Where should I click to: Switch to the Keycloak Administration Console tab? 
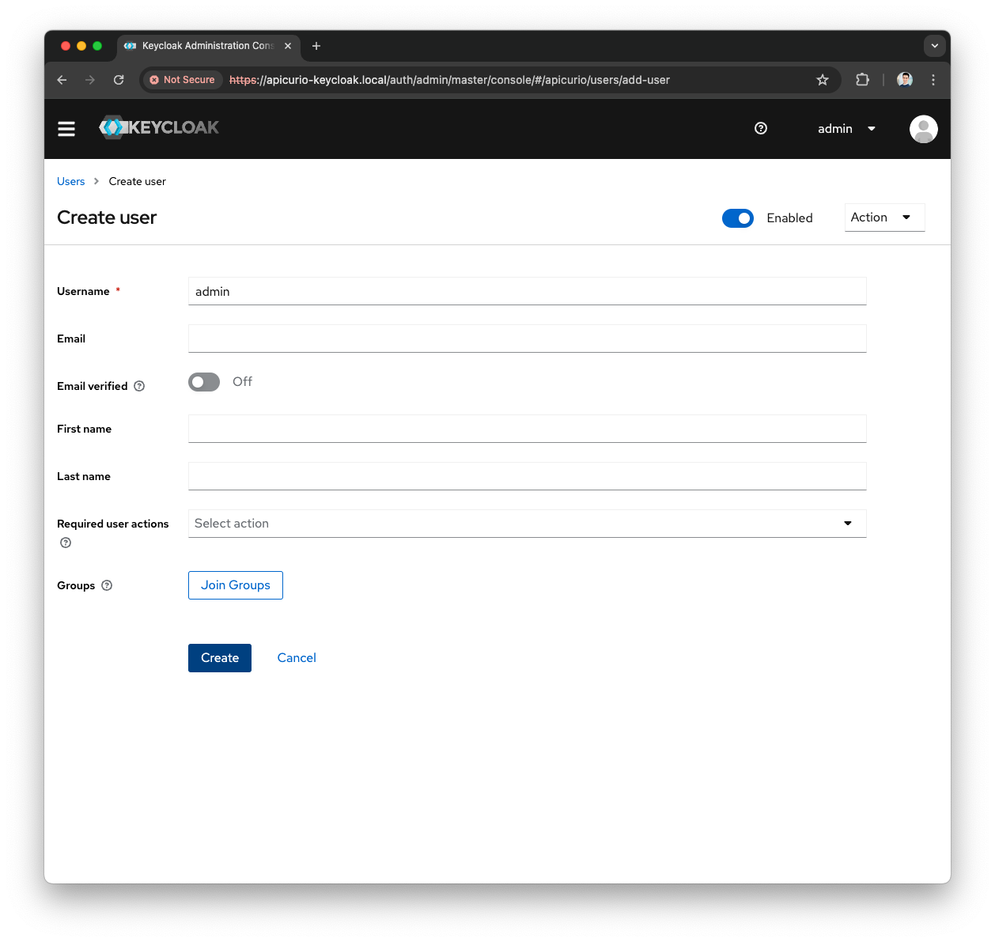click(202, 46)
